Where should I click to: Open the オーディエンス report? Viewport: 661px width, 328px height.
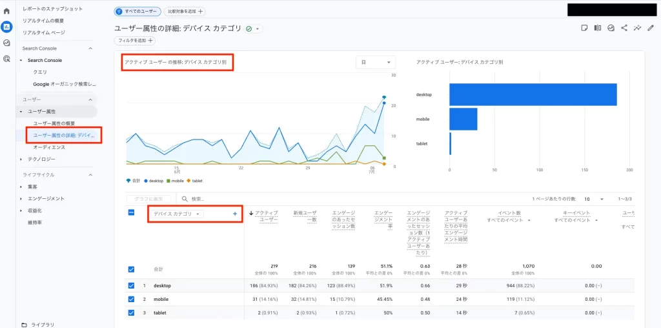pyautogui.click(x=49, y=148)
